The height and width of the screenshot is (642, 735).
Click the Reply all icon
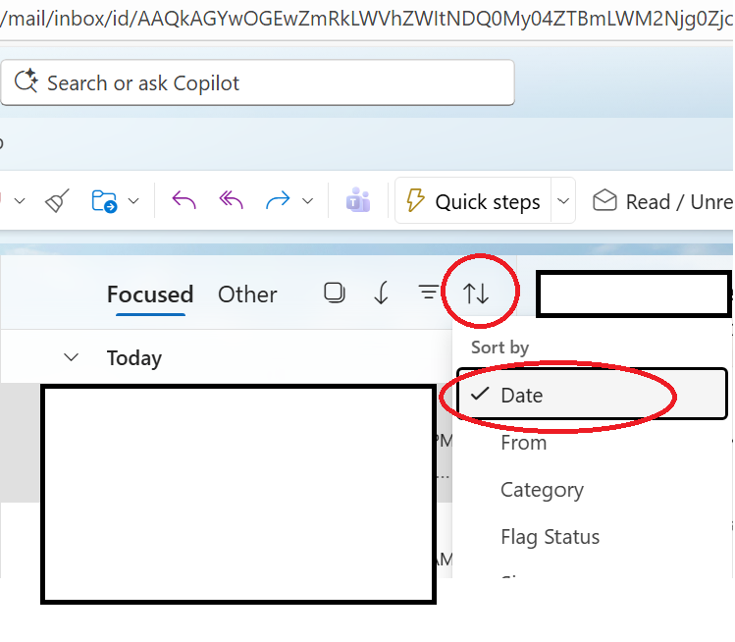coord(231,200)
